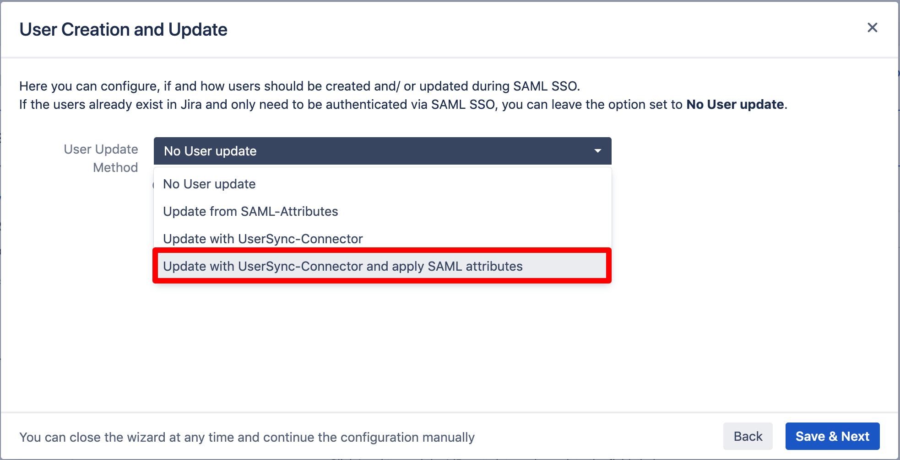Image resolution: width=900 pixels, height=460 pixels.
Task: Click the dropdown caret arrow
Action: [x=597, y=151]
